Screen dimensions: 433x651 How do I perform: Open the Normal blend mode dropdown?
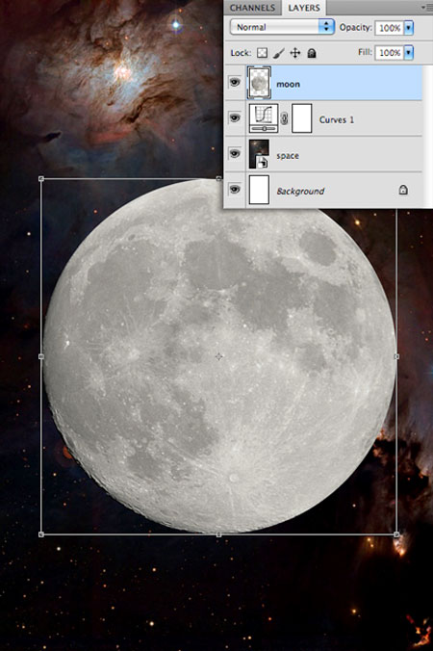[282, 27]
